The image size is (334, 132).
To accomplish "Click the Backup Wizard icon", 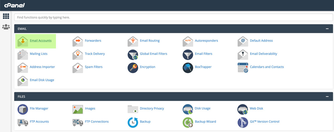I will 188,122.
